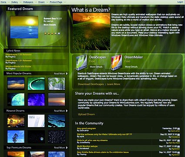Image resolution: width=185 pixels, height=157 pixels.
Task: Click the Login link
Action: (x=180, y=2)
